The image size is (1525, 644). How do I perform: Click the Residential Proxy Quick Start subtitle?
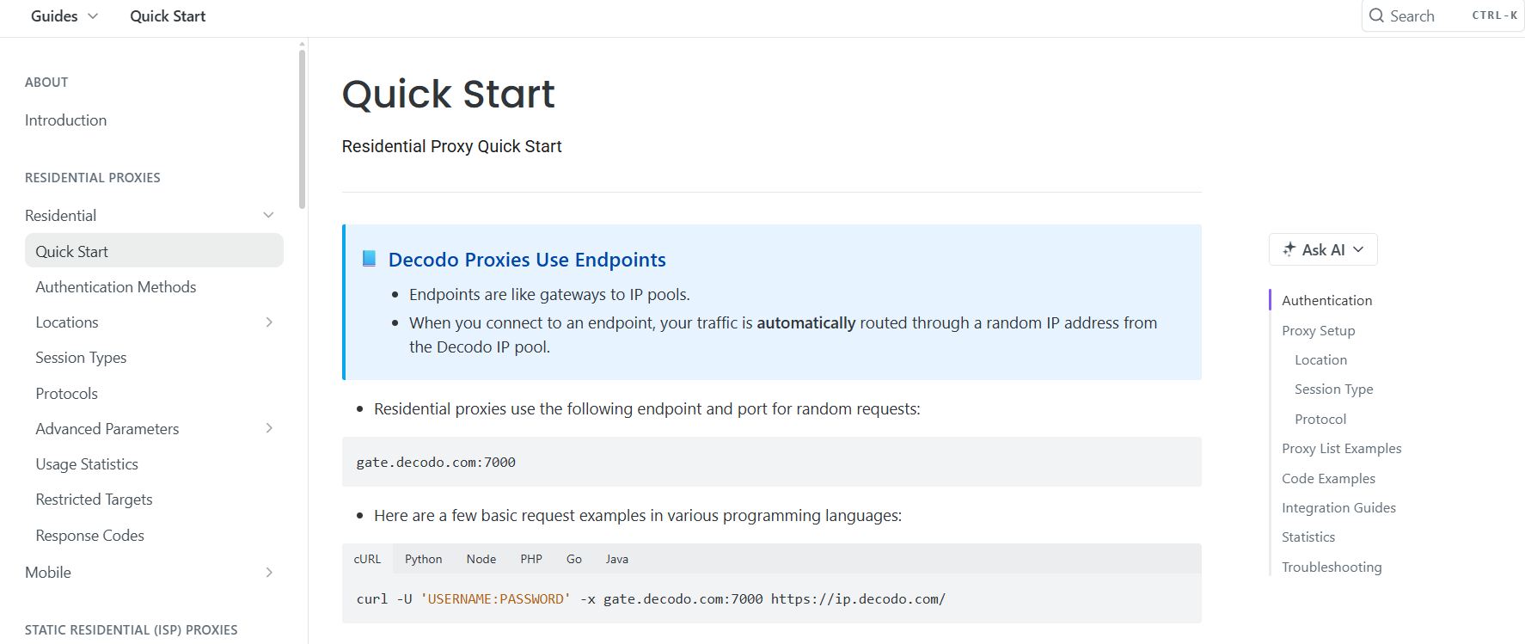(452, 147)
